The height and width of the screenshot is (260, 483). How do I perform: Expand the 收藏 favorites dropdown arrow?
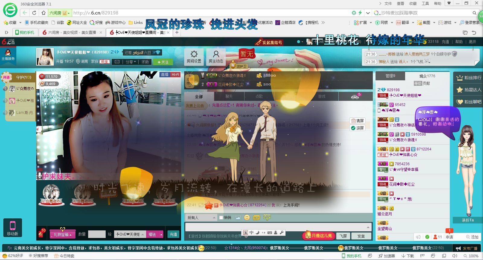click(x=20, y=23)
